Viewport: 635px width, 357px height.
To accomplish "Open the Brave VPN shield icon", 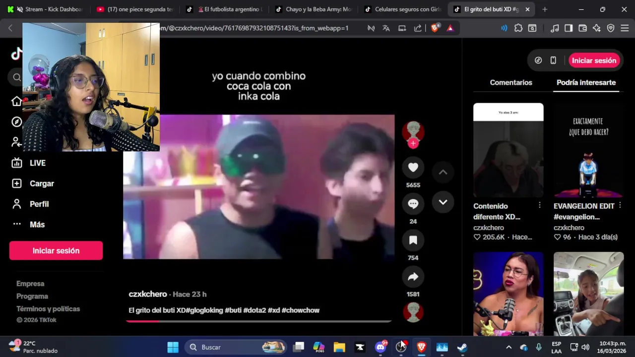I will (611, 28).
